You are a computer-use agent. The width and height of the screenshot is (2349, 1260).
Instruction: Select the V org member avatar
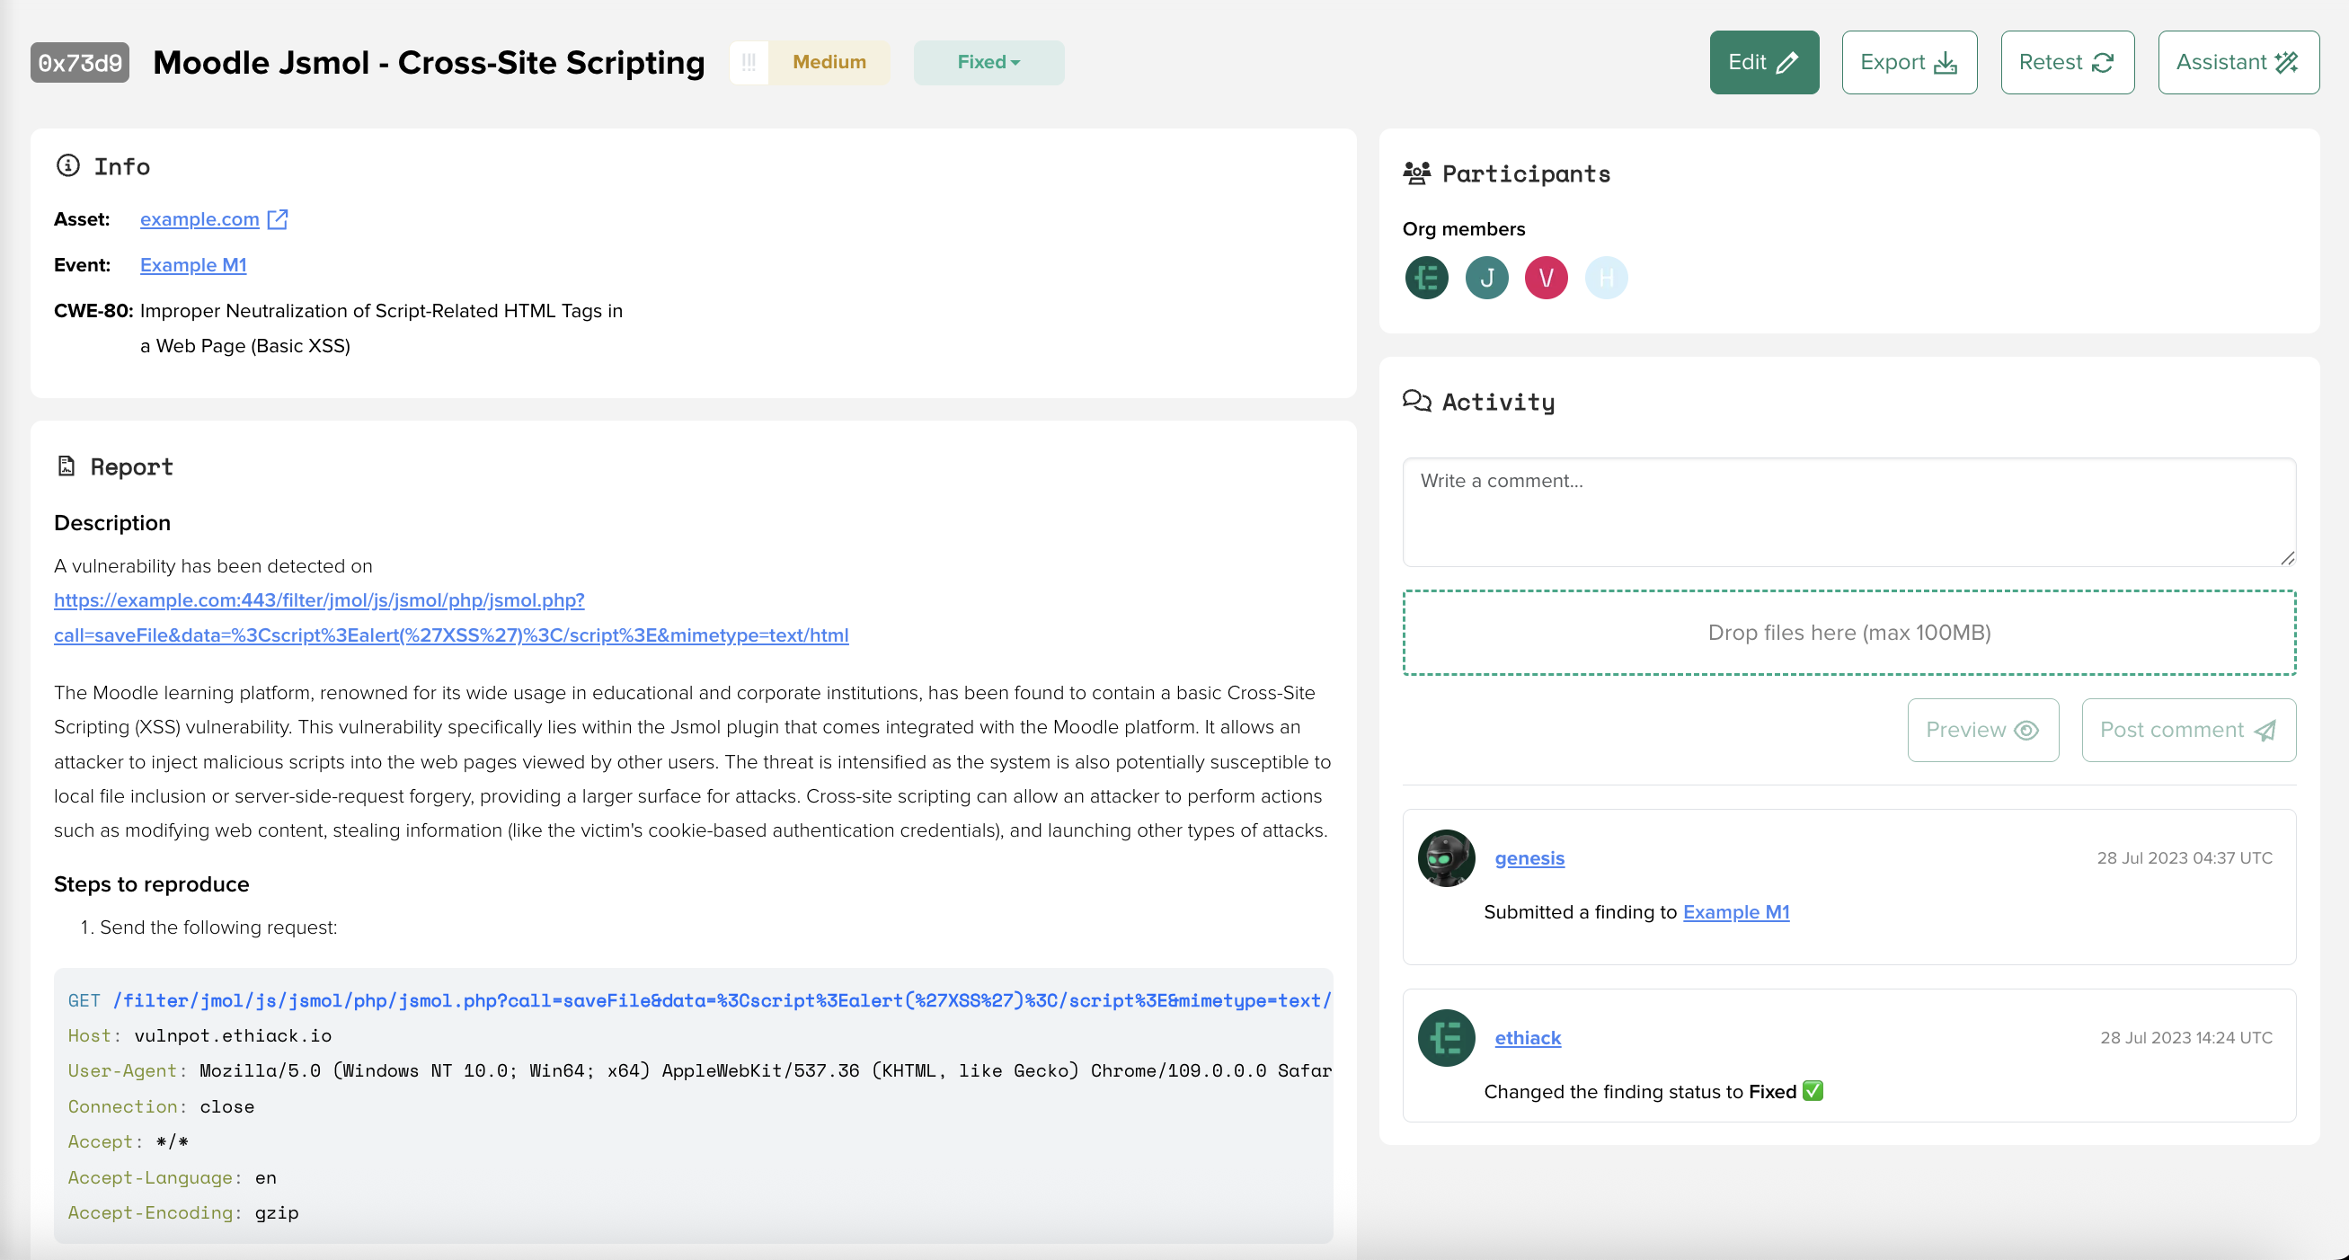point(1546,277)
